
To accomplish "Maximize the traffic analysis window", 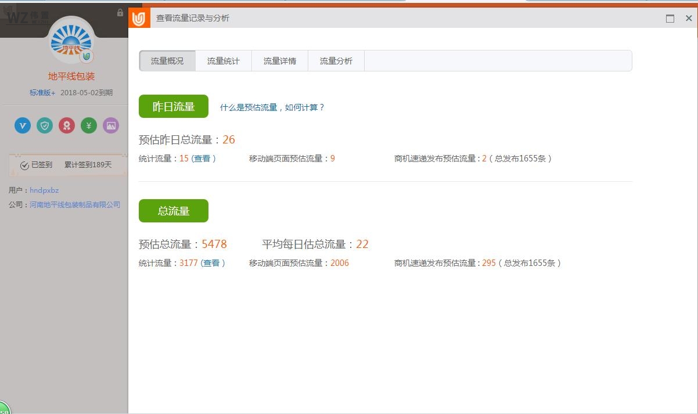I will pyautogui.click(x=670, y=19).
